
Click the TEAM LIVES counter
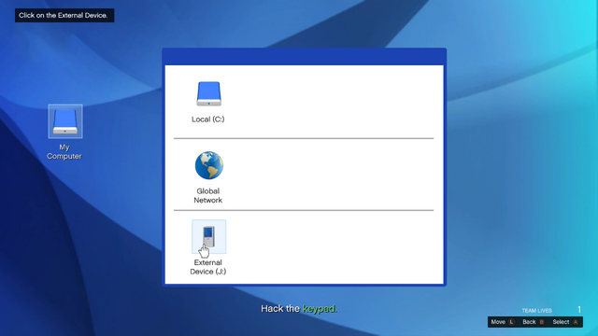pyautogui.click(x=551, y=310)
